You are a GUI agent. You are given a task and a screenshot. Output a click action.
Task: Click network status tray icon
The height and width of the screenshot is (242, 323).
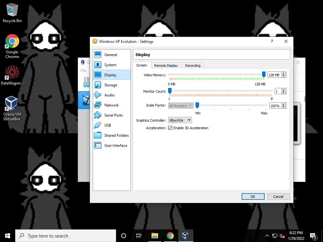[x=275, y=236]
